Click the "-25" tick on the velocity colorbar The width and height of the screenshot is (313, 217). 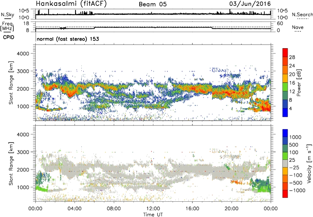pos(294,167)
